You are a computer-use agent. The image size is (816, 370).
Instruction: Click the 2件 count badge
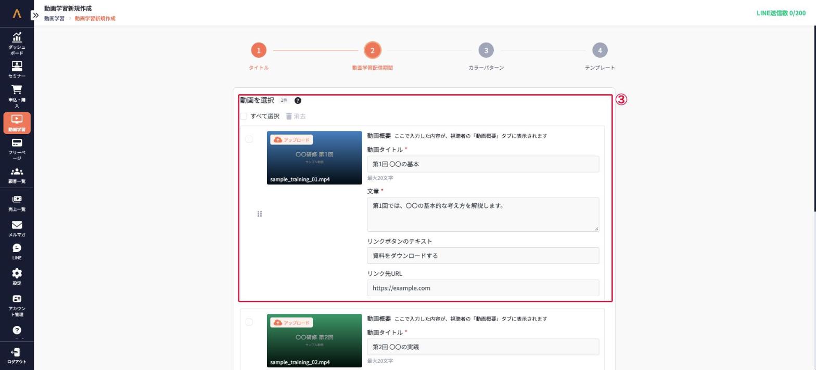coord(284,101)
